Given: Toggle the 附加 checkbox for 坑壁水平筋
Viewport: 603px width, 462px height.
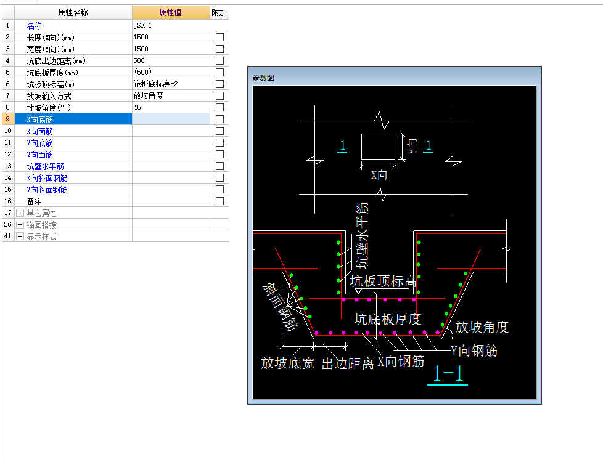Looking at the screenshot, I should [x=219, y=166].
